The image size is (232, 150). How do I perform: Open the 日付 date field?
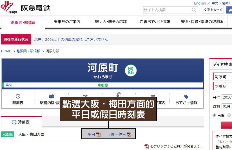pos(227,97)
